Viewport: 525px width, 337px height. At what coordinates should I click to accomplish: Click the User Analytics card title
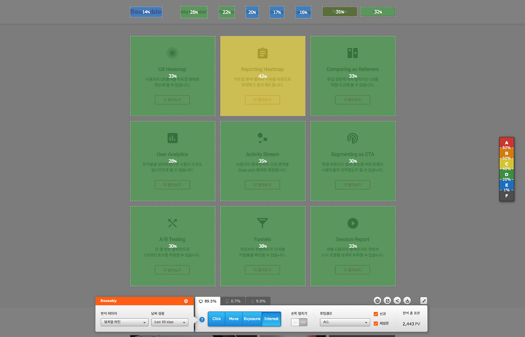coord(172,154)
